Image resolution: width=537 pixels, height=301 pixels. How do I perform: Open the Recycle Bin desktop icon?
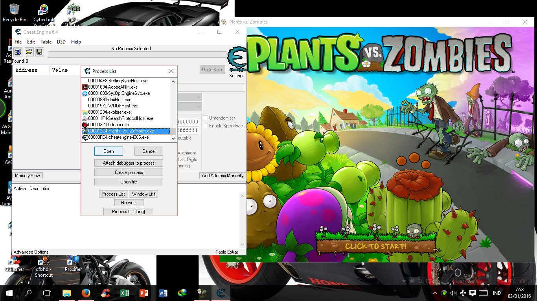coord(15,13)
